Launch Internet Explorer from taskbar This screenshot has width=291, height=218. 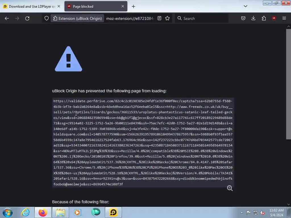click(x=25, y=212)
